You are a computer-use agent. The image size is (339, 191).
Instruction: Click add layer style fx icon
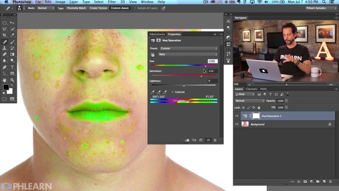299,182
